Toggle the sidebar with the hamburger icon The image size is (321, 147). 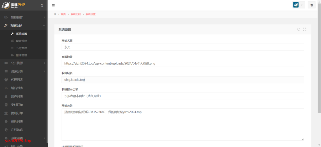click(53, 5)
